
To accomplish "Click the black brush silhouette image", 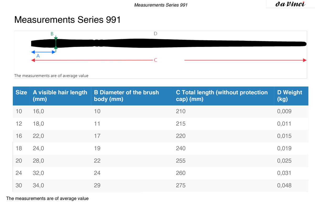I will (x=169, y=43).
